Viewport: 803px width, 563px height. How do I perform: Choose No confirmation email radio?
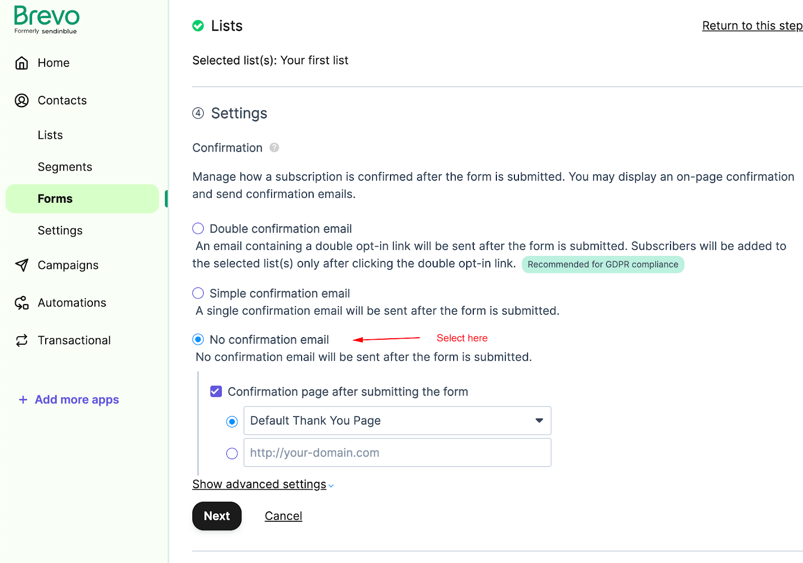coord(198,339)
